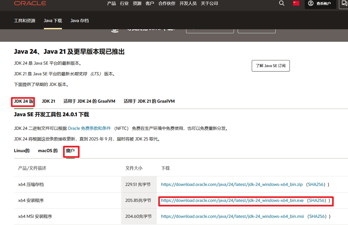This screenshot has width=348, height=225.
Task: Click the 下载 column header
Action: [x=165, y=168]
